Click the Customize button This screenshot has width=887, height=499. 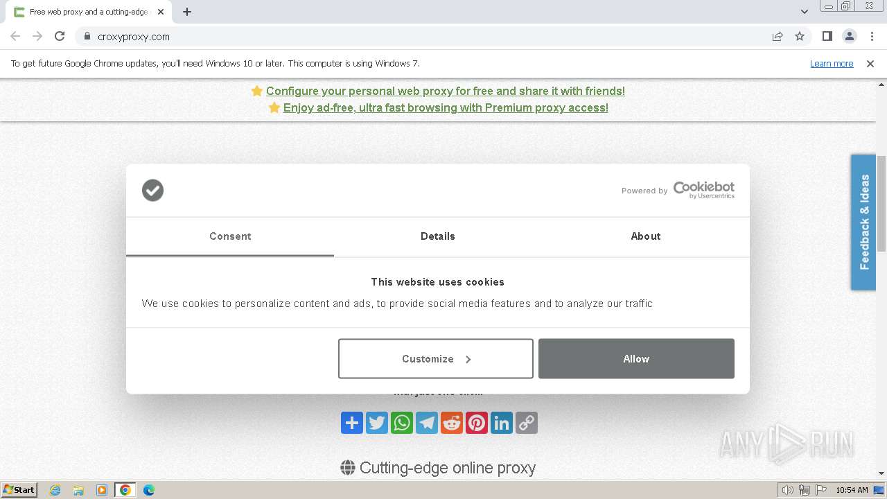(x=436, y=358)
